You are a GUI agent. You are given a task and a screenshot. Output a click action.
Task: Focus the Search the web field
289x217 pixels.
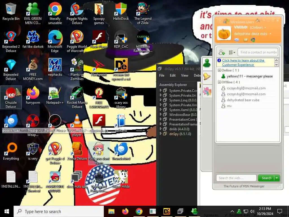tap(236, 178)
